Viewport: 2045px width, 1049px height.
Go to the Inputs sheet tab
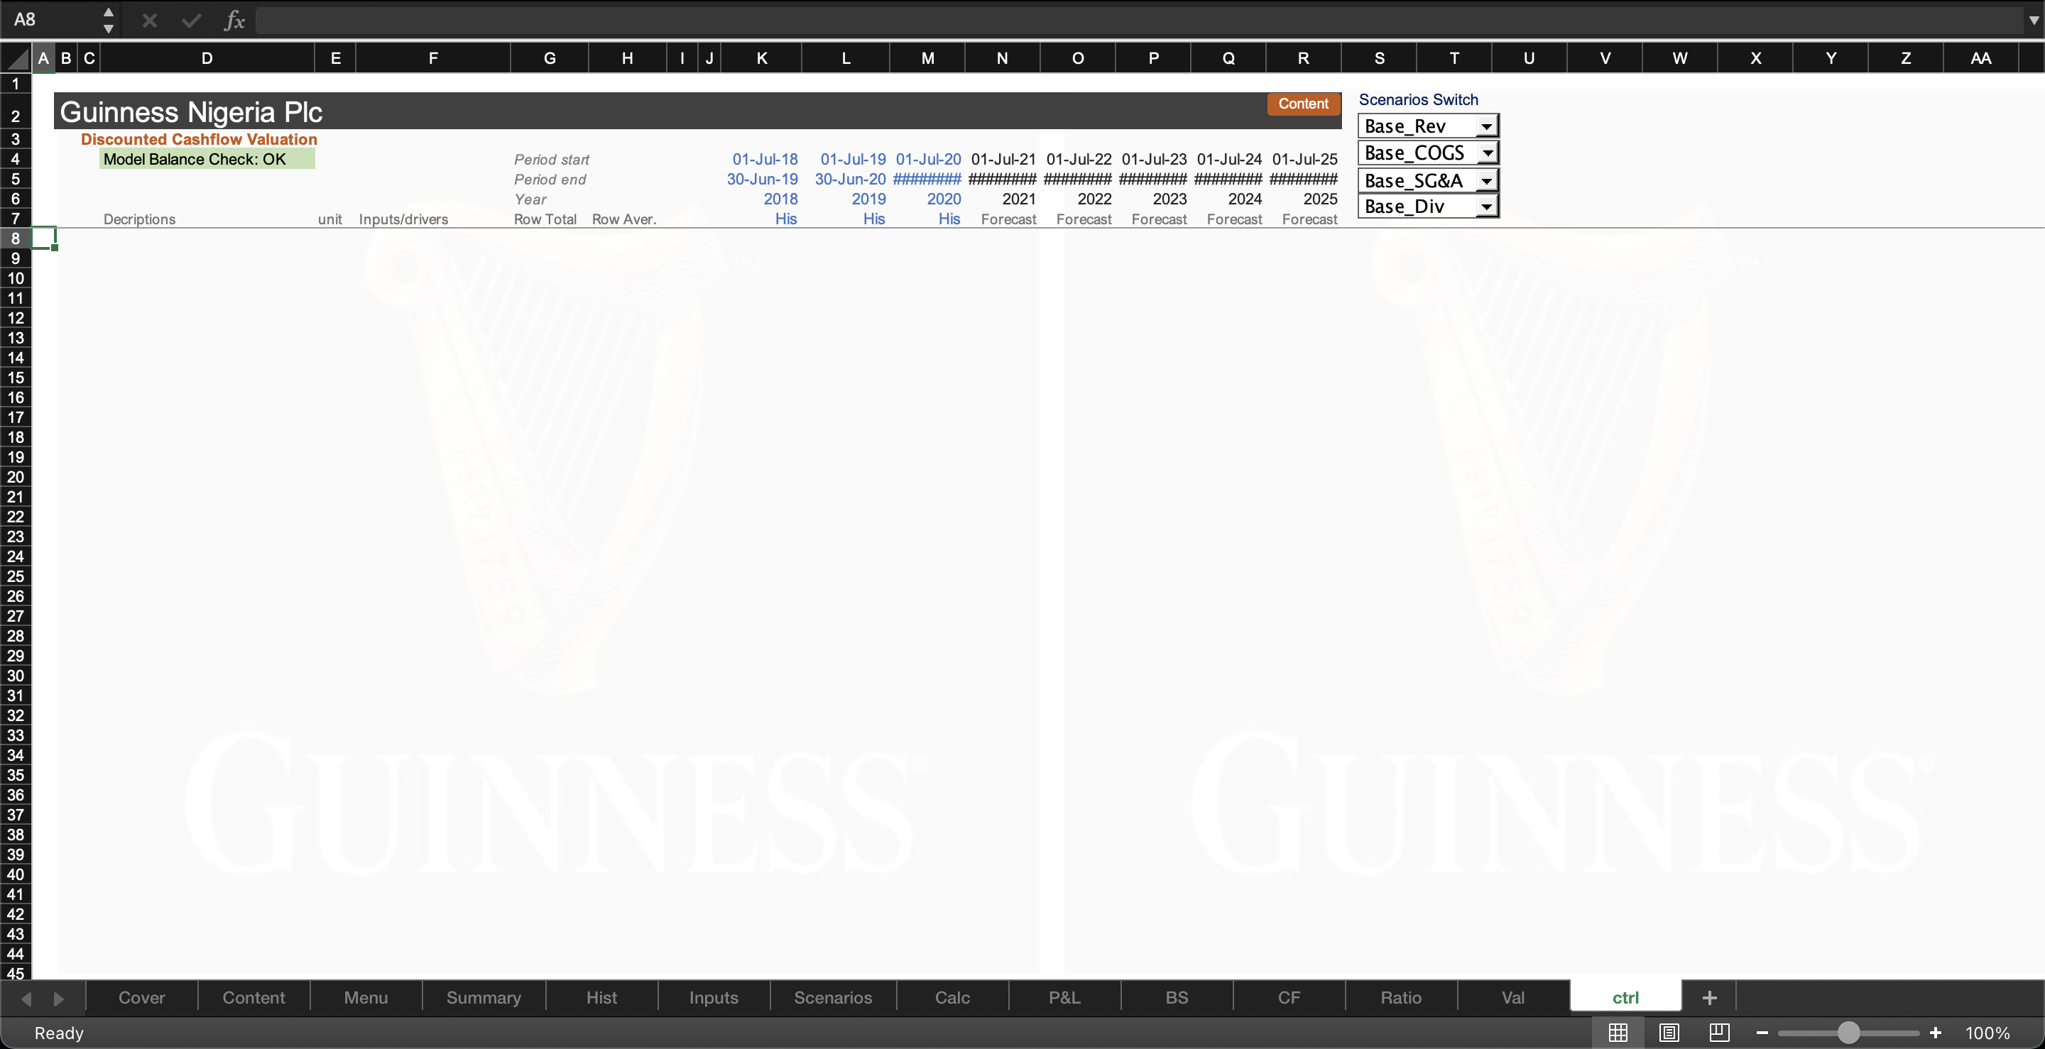[x=714, y=997]
